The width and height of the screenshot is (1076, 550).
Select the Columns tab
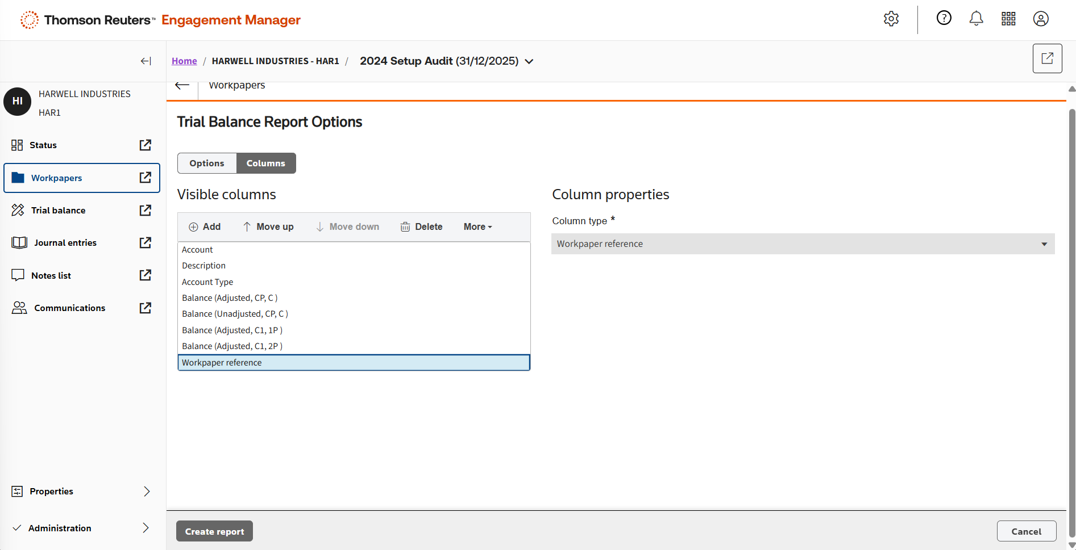click(x=266, y=163)
